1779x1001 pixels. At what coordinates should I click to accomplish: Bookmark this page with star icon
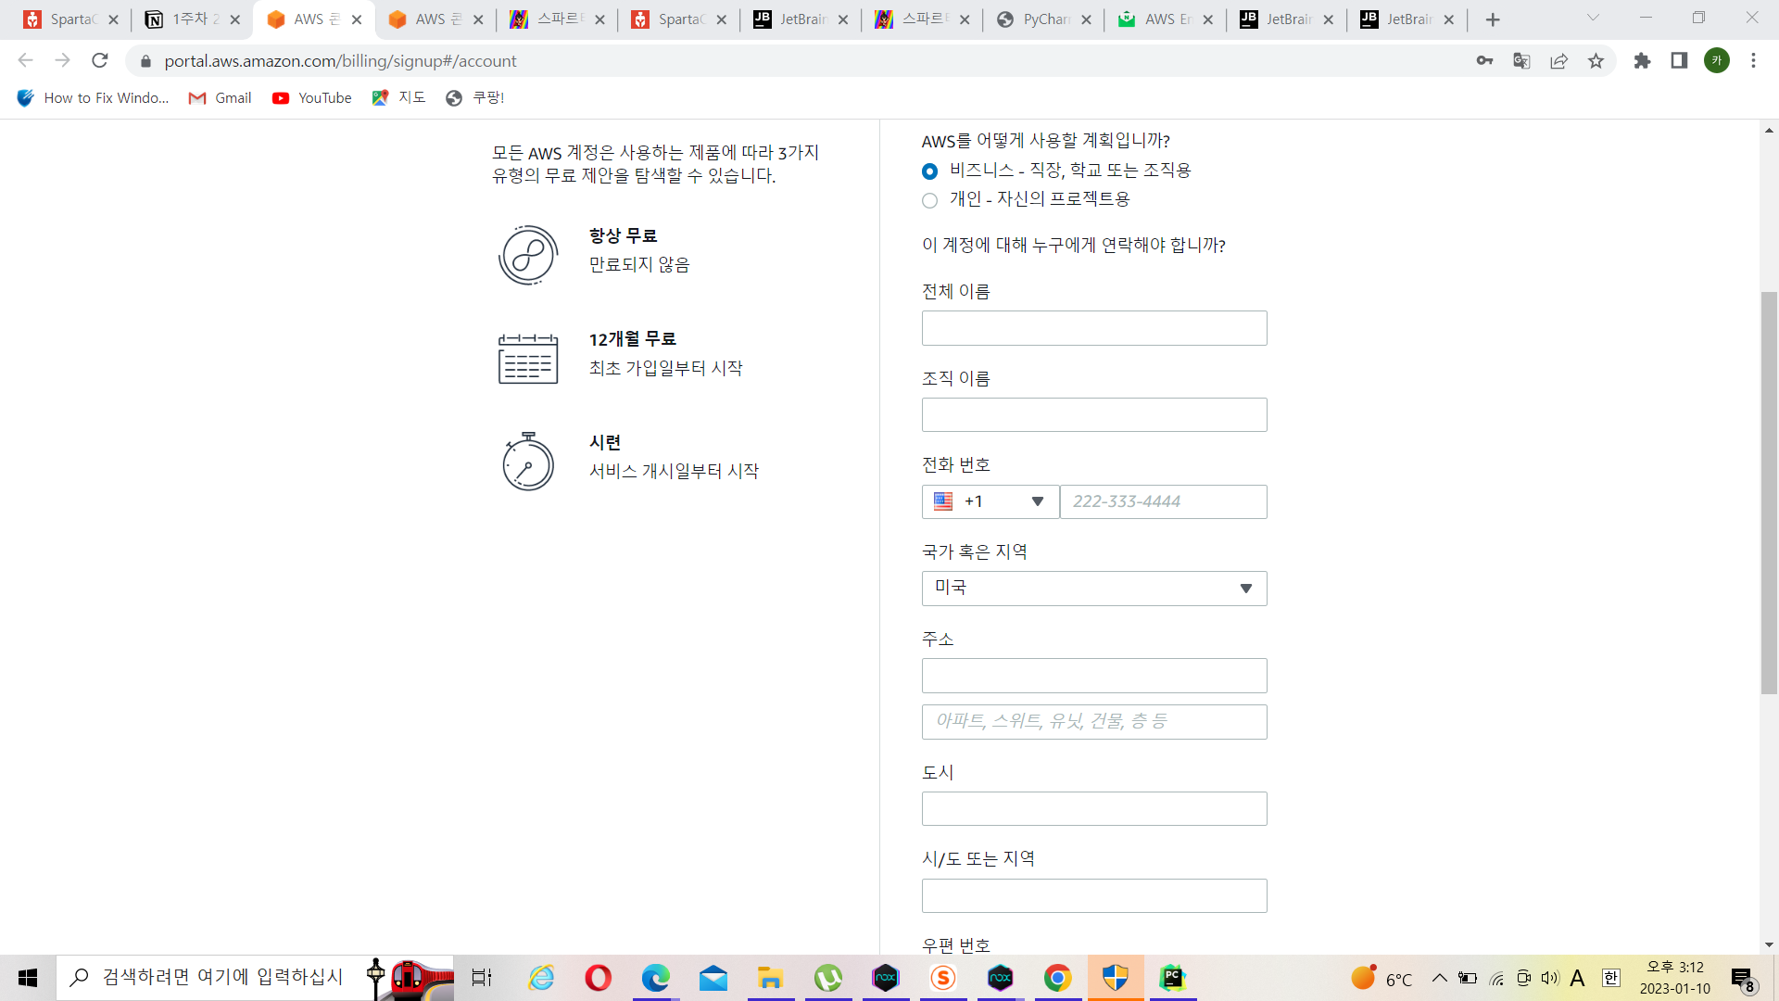(1596, 60)
